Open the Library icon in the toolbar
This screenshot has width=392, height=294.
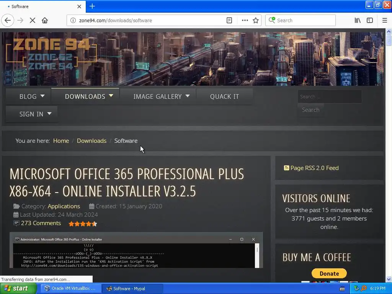pos(358,20)
